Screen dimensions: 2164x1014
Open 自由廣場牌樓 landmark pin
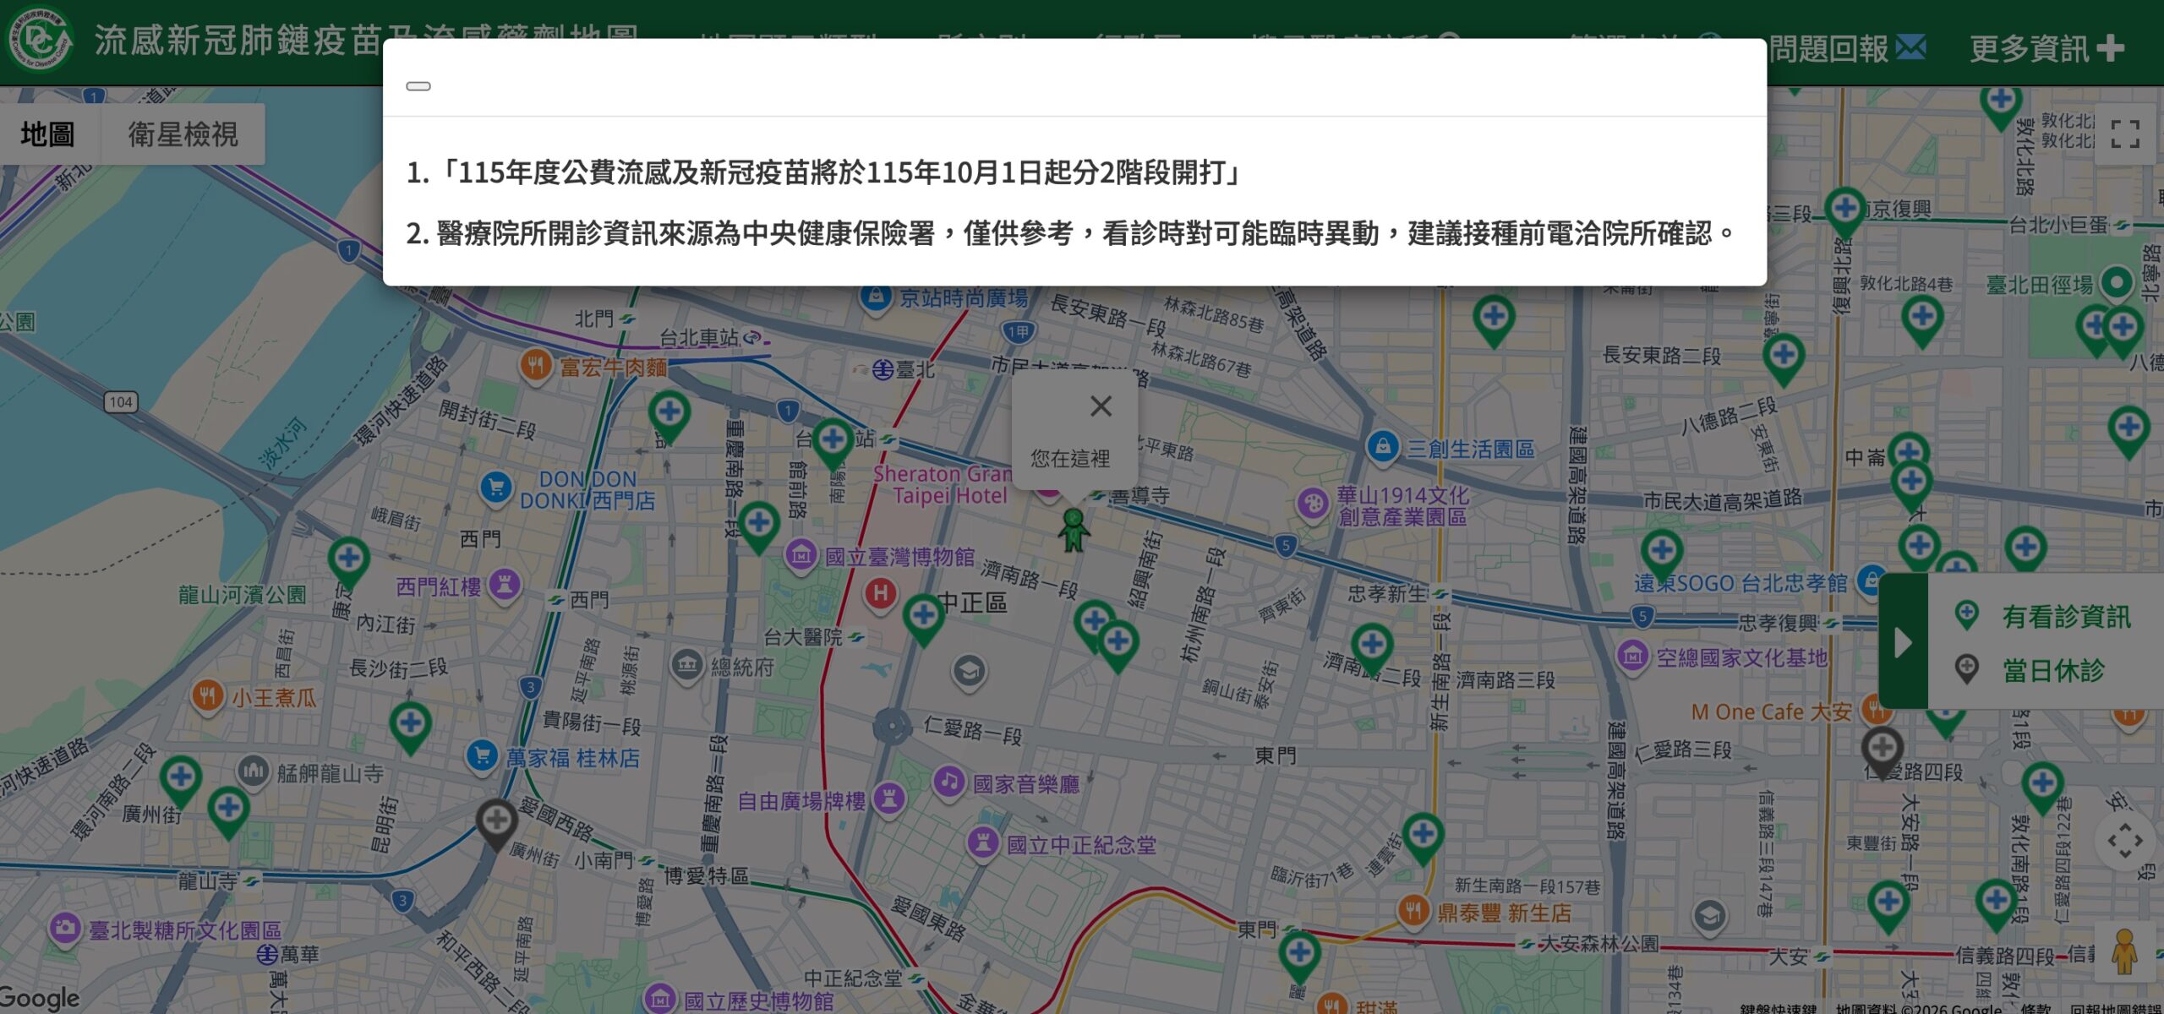(x=888, y=799)
